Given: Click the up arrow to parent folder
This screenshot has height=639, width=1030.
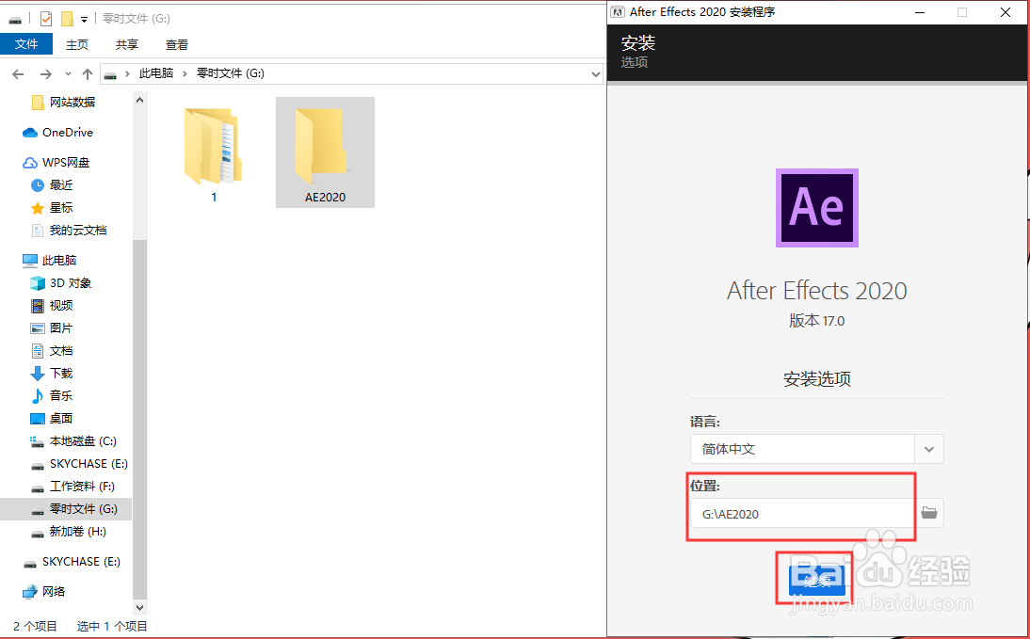Looking at the screenshot, I should [x=88, y=72].
